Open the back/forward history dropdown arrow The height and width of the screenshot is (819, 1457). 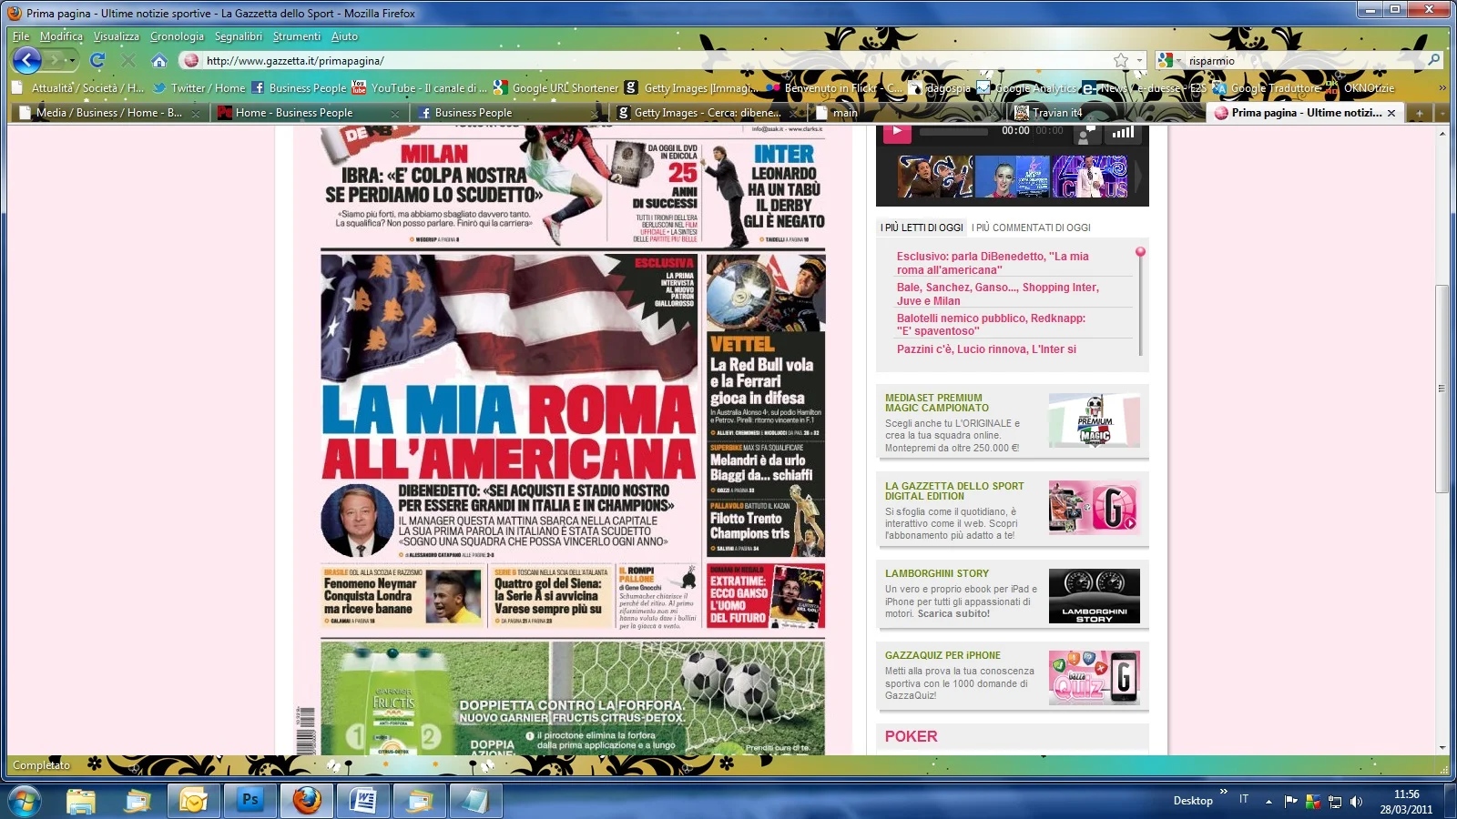point(73,61)
